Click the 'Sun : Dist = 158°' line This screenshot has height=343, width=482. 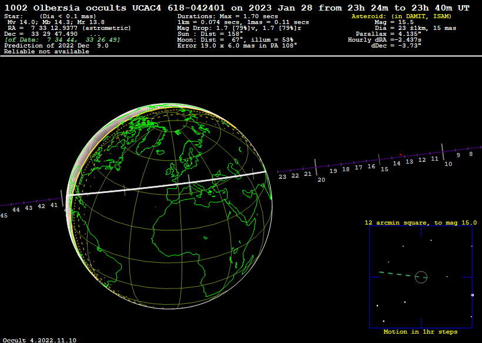[210, 34]
